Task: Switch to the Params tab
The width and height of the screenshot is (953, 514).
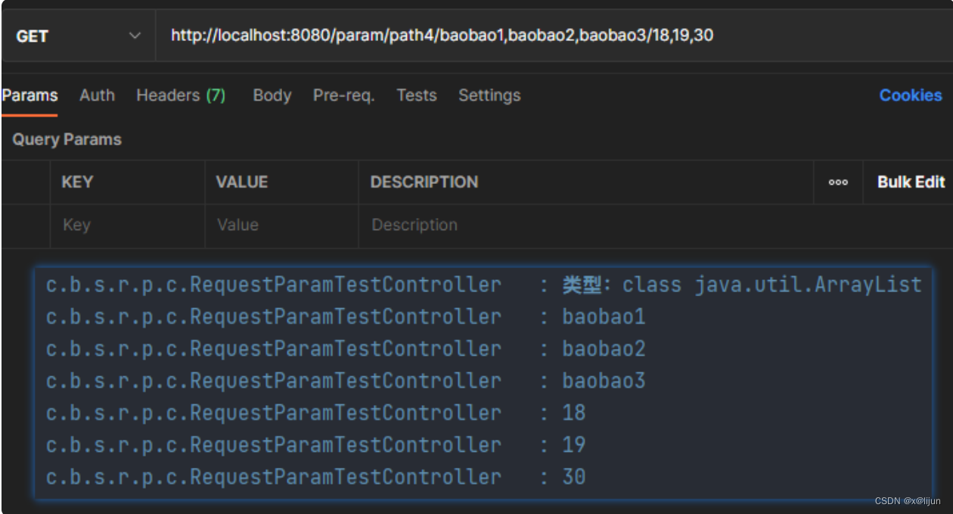Action: point(30,95)
